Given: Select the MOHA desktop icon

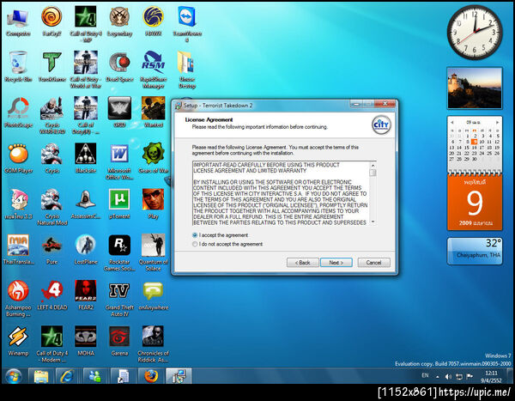Looking at the screenshot, I should [x=85, y=341].
